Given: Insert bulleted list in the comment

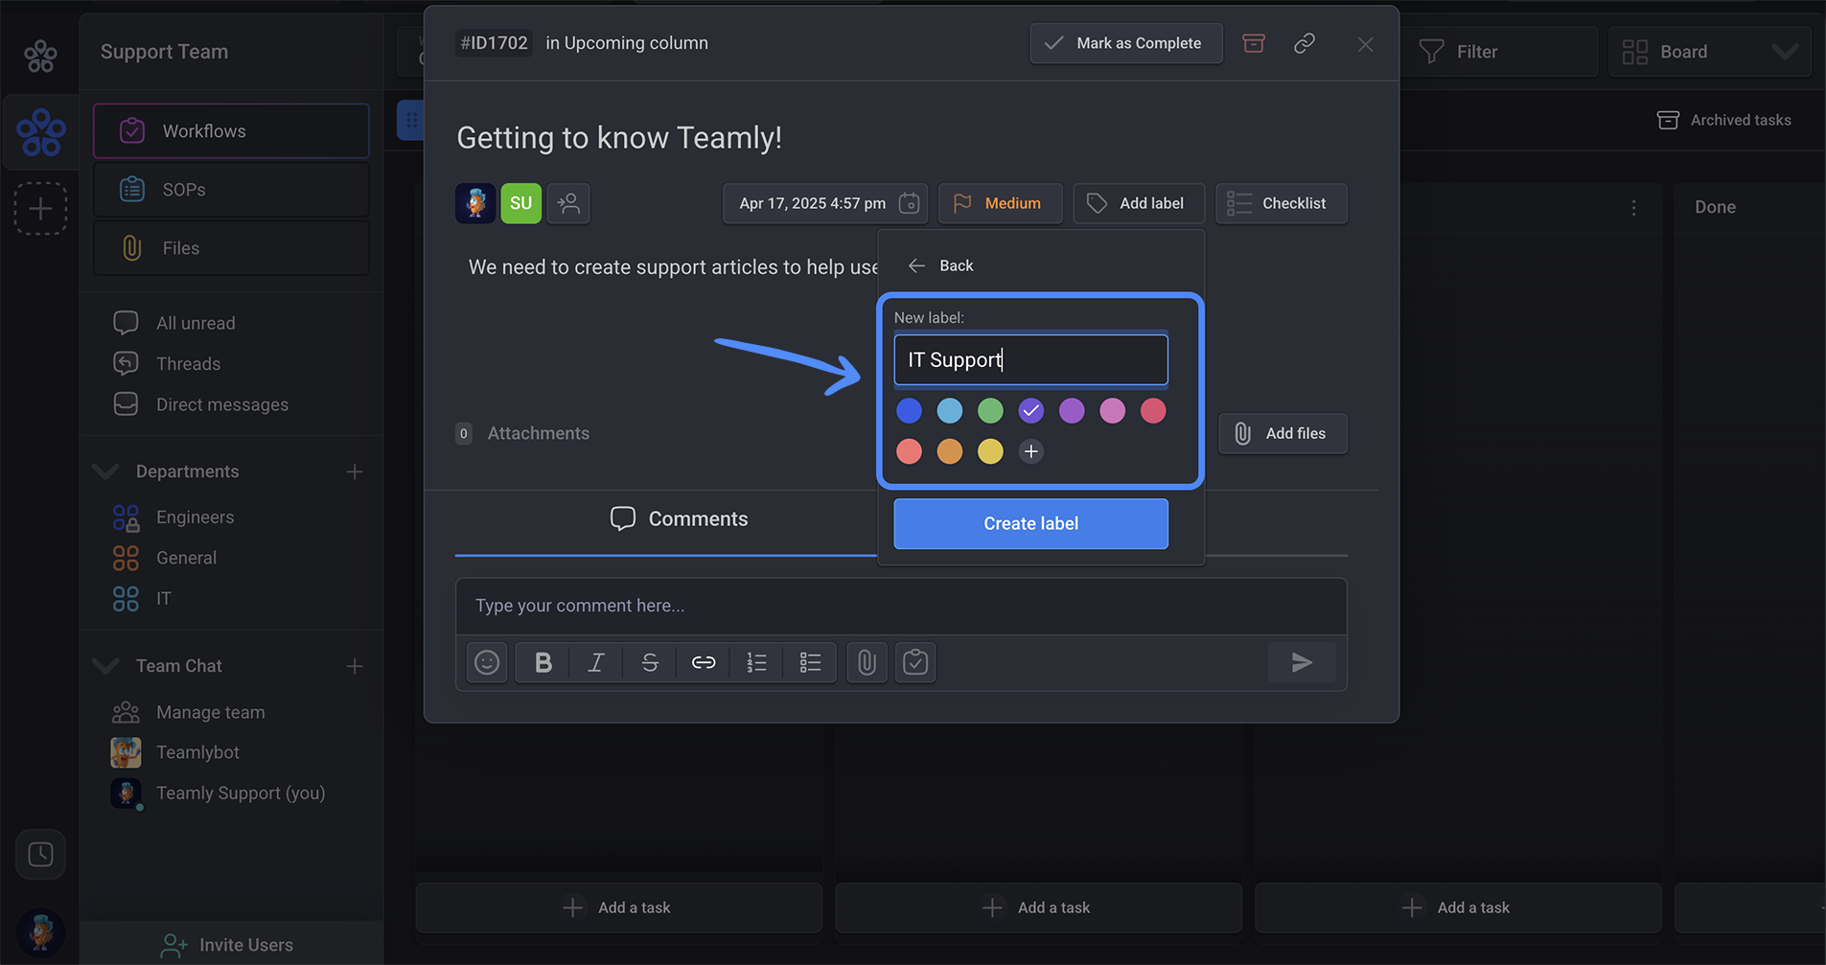Looking at the screenshot, I should tap(810, 662).
